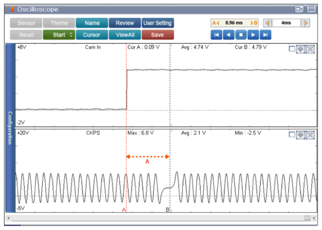Click the -5V scale label

point(21,208)
